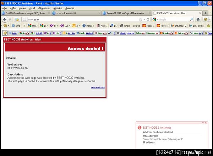Viewport: 213px width, 156px height.
Task: Open the Home page button
Action: click(x=198, y=20)
